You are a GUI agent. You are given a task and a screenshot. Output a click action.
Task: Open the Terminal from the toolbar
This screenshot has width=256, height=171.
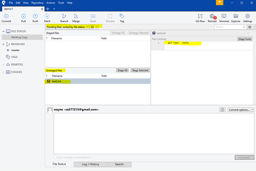tap(224, 18)
